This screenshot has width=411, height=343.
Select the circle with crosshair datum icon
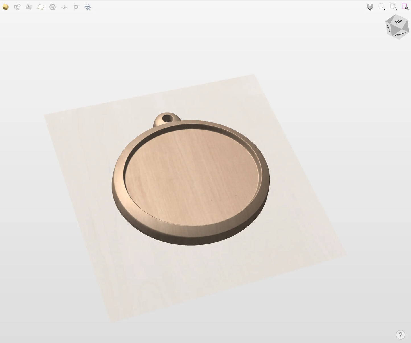[76, 7]
